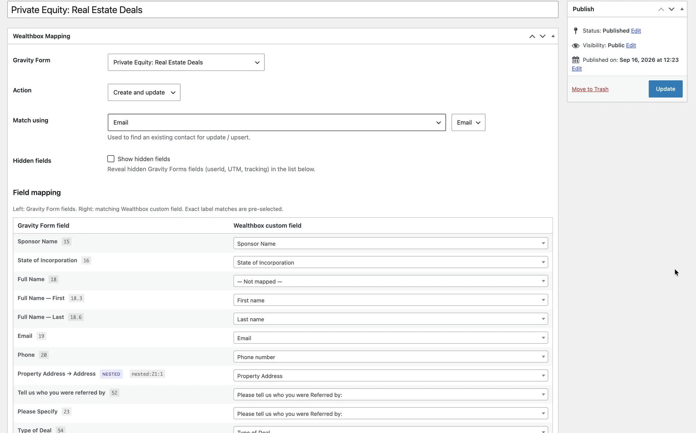The image size is (696, 433).
Task: Click the nested:21:1 field ID tag
Action: click(x=147, y=374)
